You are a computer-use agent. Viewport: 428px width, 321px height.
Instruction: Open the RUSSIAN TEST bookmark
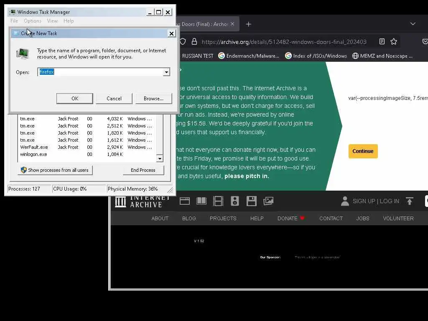(x=198, y=56)
